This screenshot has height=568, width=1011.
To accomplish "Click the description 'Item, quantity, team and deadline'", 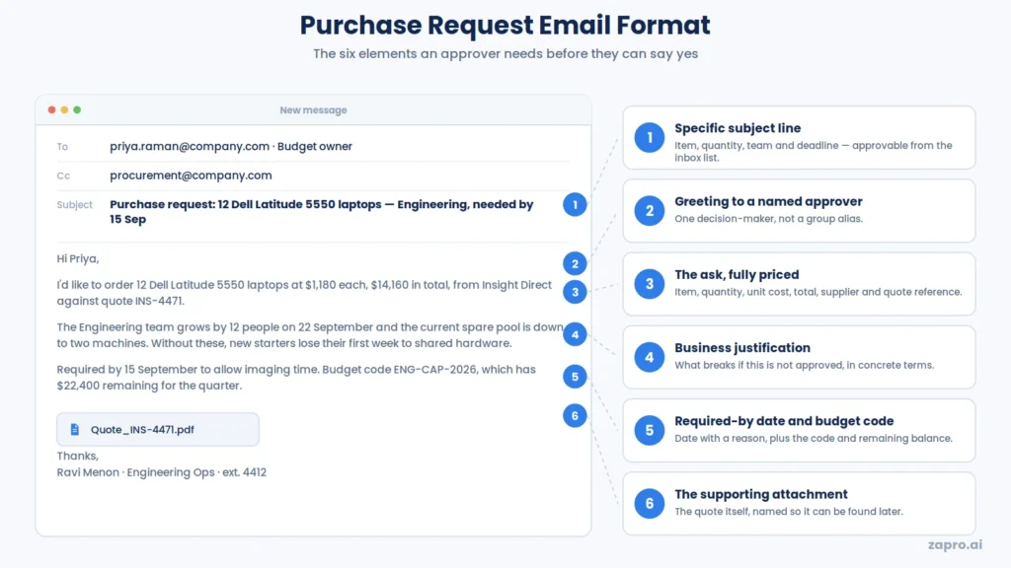I will 814,151.
